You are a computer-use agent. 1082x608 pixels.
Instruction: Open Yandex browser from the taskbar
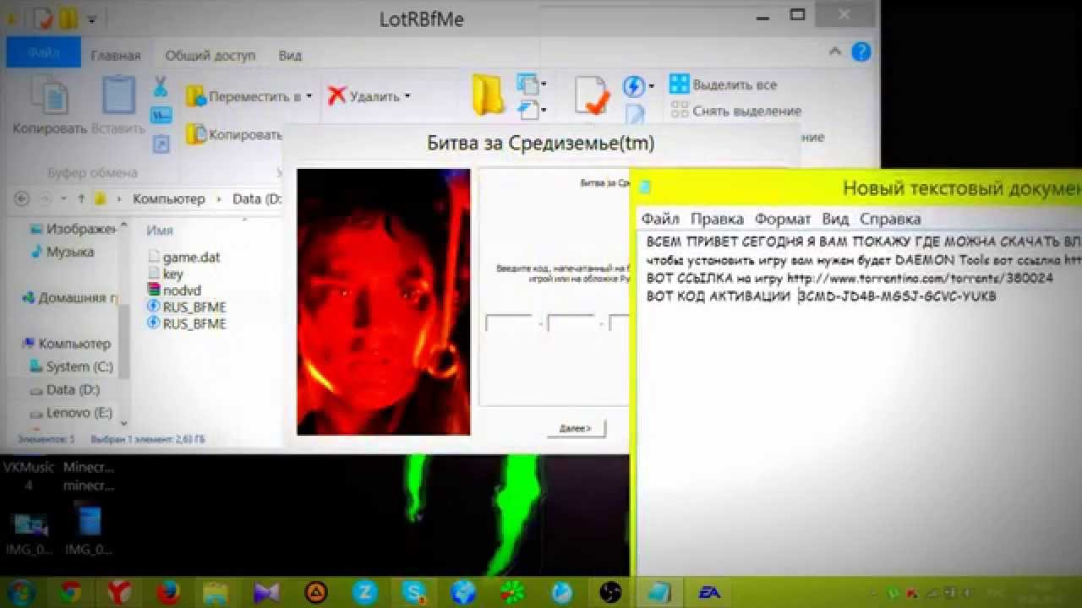[x=119, y=592]
